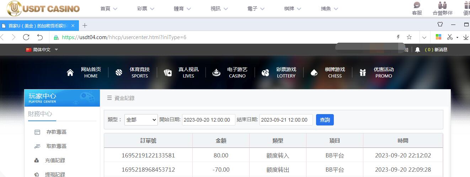Close the browser tab 首家U
470x177 pixels.
pyautogui.click(x=73, y=26)
